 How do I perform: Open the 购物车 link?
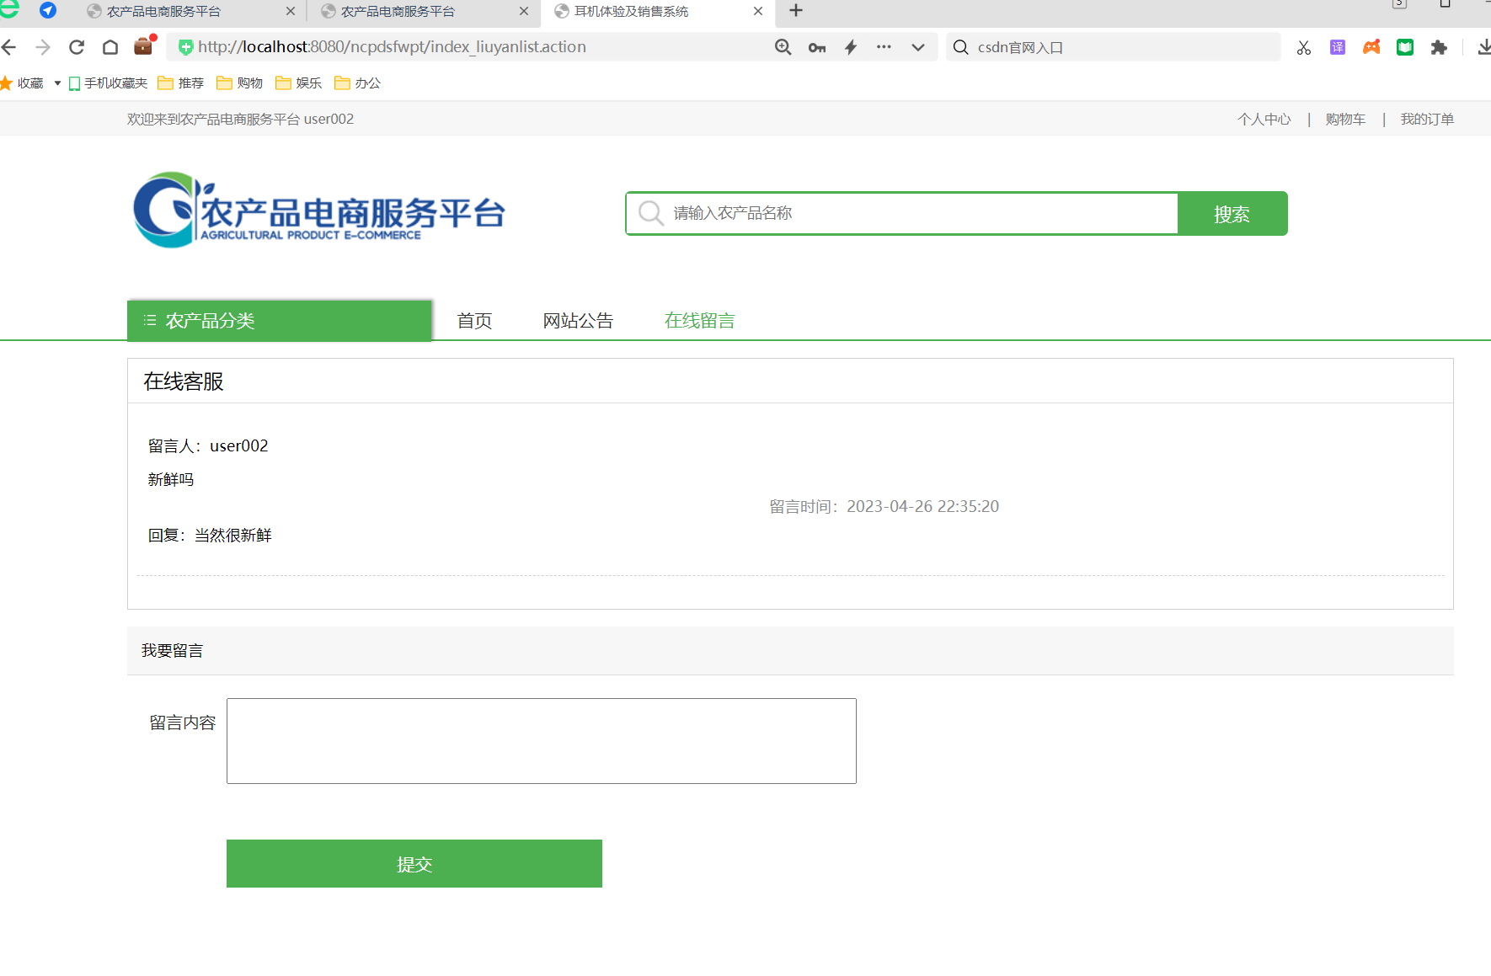pyautogui.click(x=1345, y=119)
